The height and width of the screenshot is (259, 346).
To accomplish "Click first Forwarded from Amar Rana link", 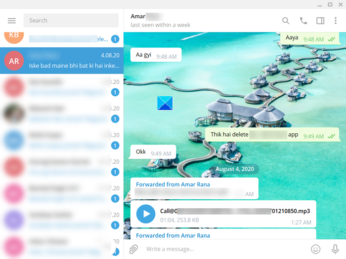I will [x=173, y=185].
